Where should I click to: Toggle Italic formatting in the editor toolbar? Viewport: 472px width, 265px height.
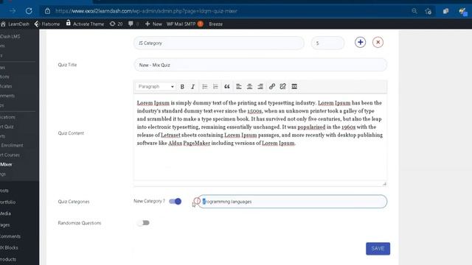[x=192, y=87]
